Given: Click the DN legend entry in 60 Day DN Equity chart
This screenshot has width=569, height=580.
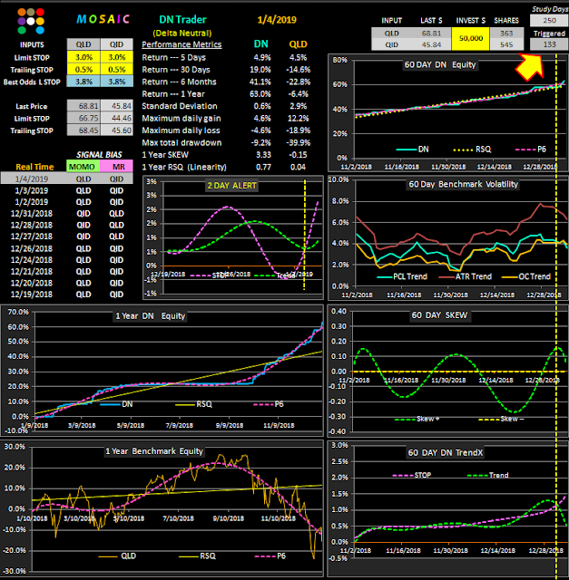Looking at the screenshot, I should (x=412, y=150).
